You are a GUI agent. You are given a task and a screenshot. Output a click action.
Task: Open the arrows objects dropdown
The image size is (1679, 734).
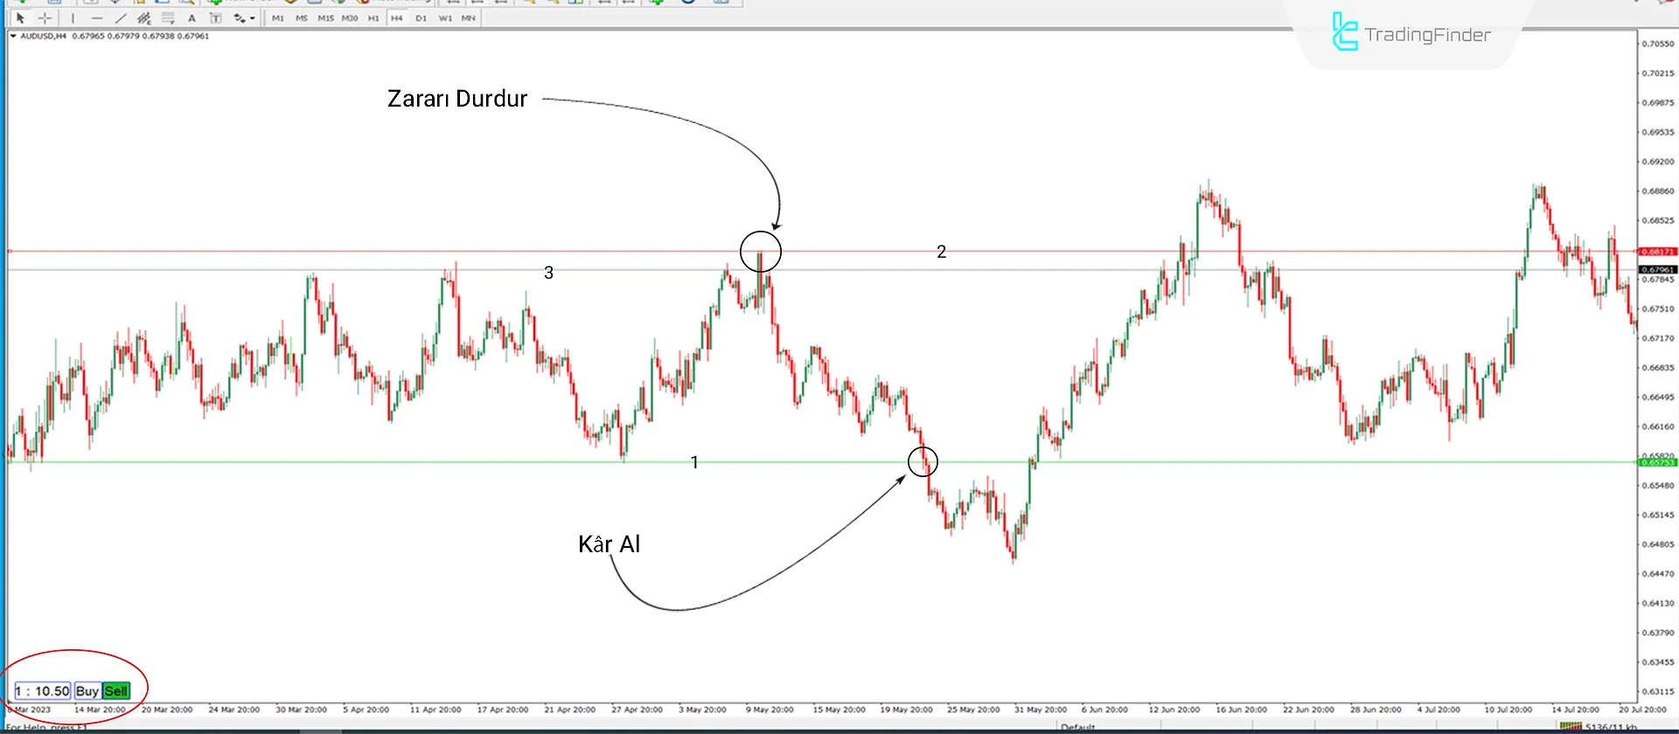click(x=243, y=18)
